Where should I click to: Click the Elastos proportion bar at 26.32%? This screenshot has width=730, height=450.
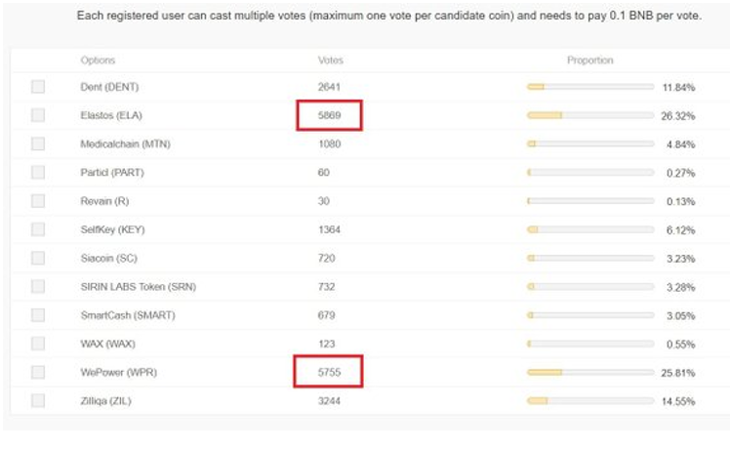[x=590, y=115]
